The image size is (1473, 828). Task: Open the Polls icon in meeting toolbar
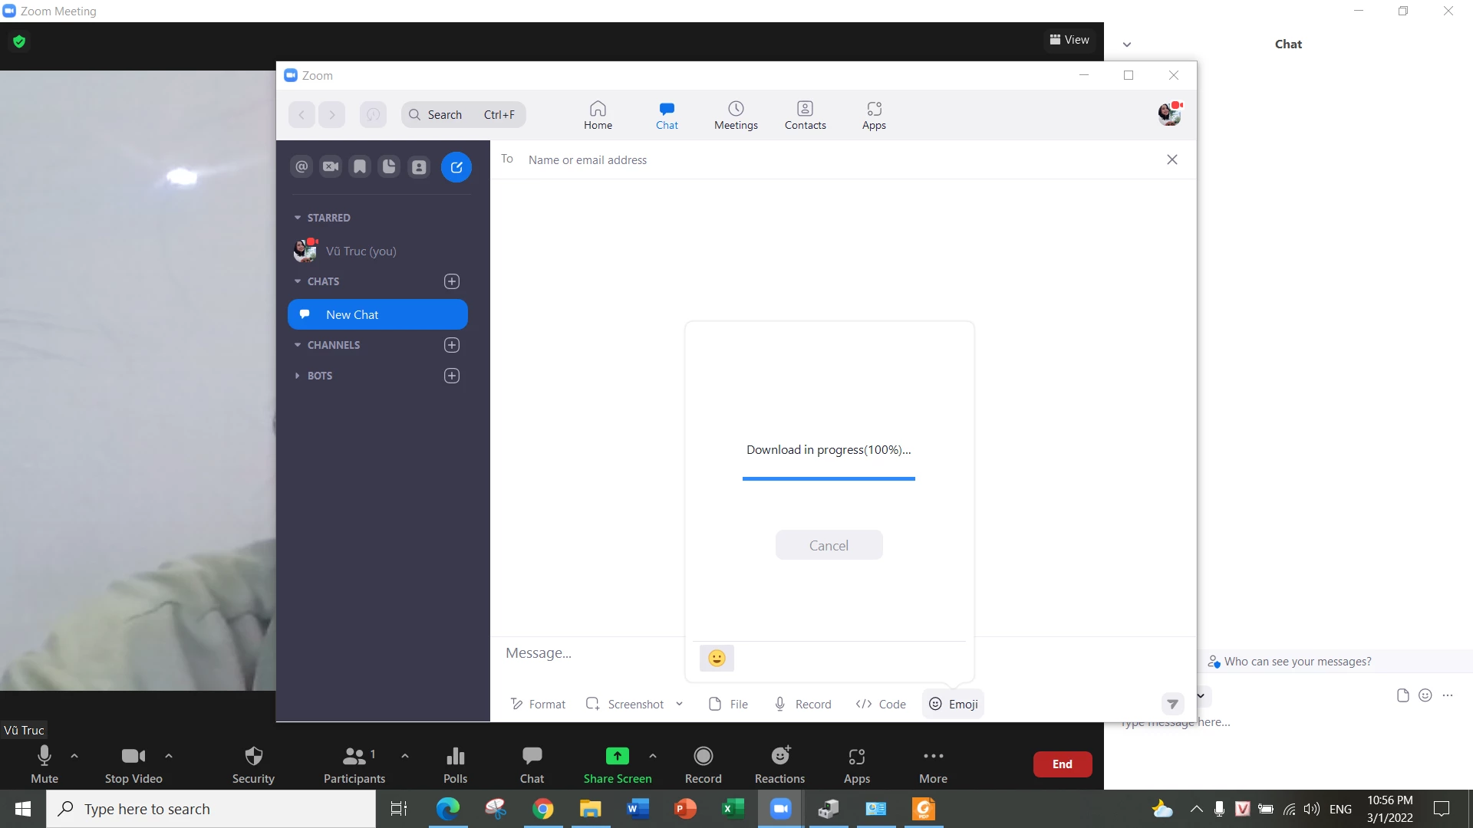pos(455,757)
